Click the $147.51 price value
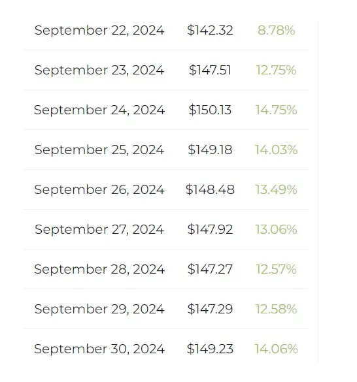 [210, 70]
